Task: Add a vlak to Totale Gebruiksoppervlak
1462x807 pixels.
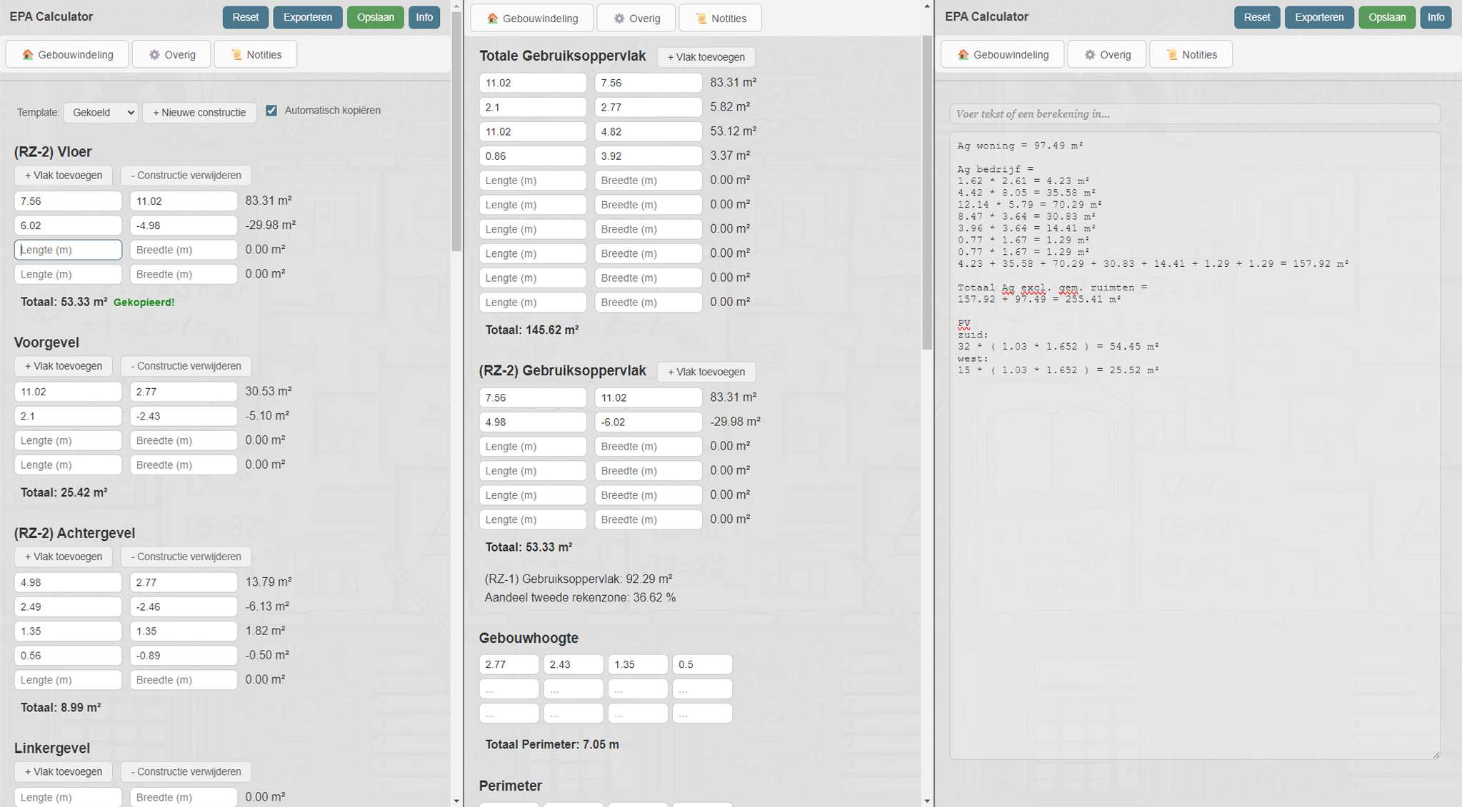Action: (706, 57)
